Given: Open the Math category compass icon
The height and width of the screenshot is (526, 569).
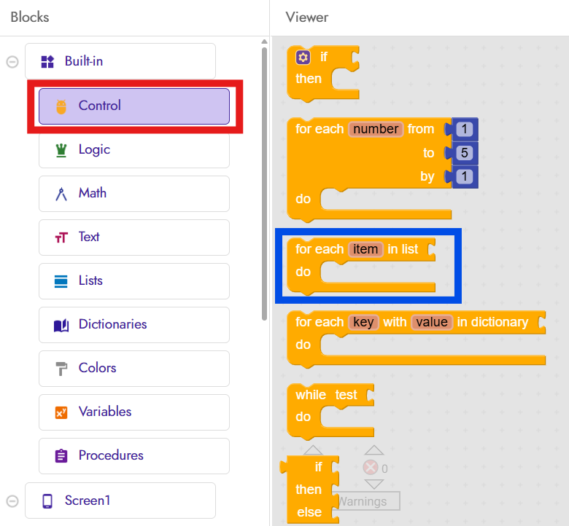Looking at the screenshot, I should (x=61, y=194).
